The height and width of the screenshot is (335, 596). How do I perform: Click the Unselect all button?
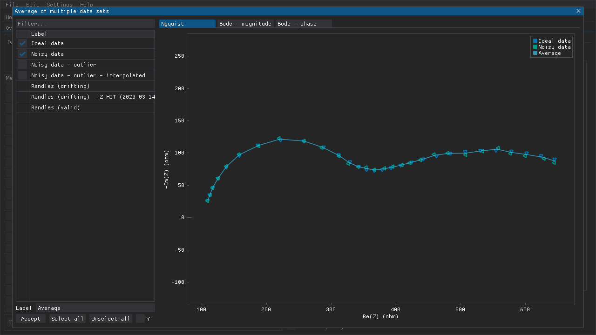click(x=111, y=319)
